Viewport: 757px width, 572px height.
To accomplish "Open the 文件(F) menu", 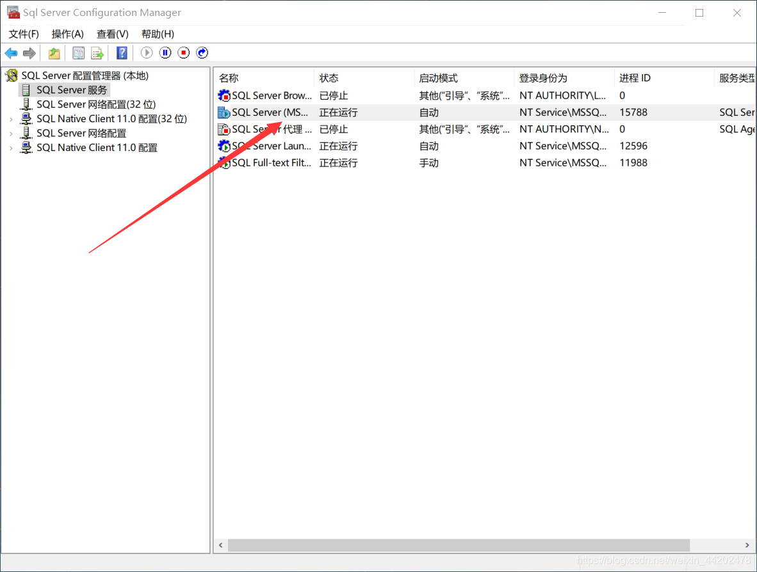I will coord(24,34).
